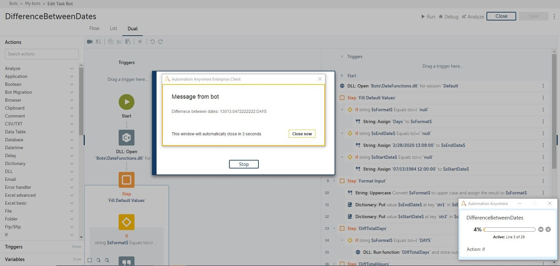The height and width of the screenshot is (266, 560).
Task: Open options for the String: Uppercase row
Action: point(543,193)
